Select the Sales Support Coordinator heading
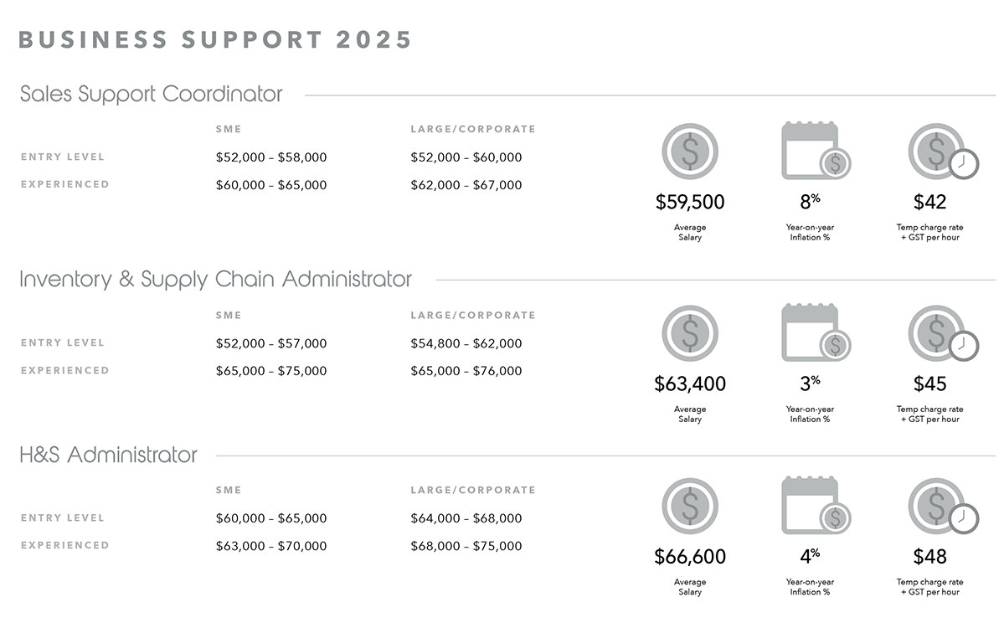The height and width of the screenshot is (628, 1004). click(152, 94)
